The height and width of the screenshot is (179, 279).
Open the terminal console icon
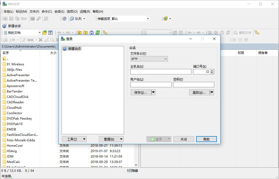pos(33,19)
